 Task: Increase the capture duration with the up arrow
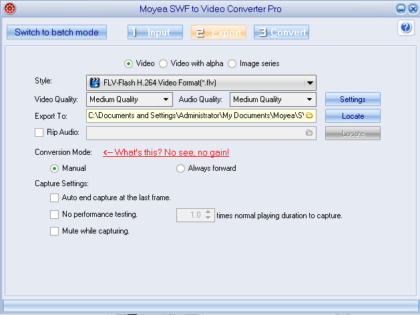point(208,212)
